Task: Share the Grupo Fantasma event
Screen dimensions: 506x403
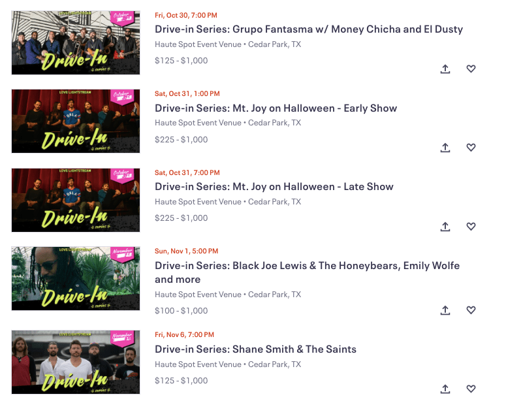Action: 445,69
